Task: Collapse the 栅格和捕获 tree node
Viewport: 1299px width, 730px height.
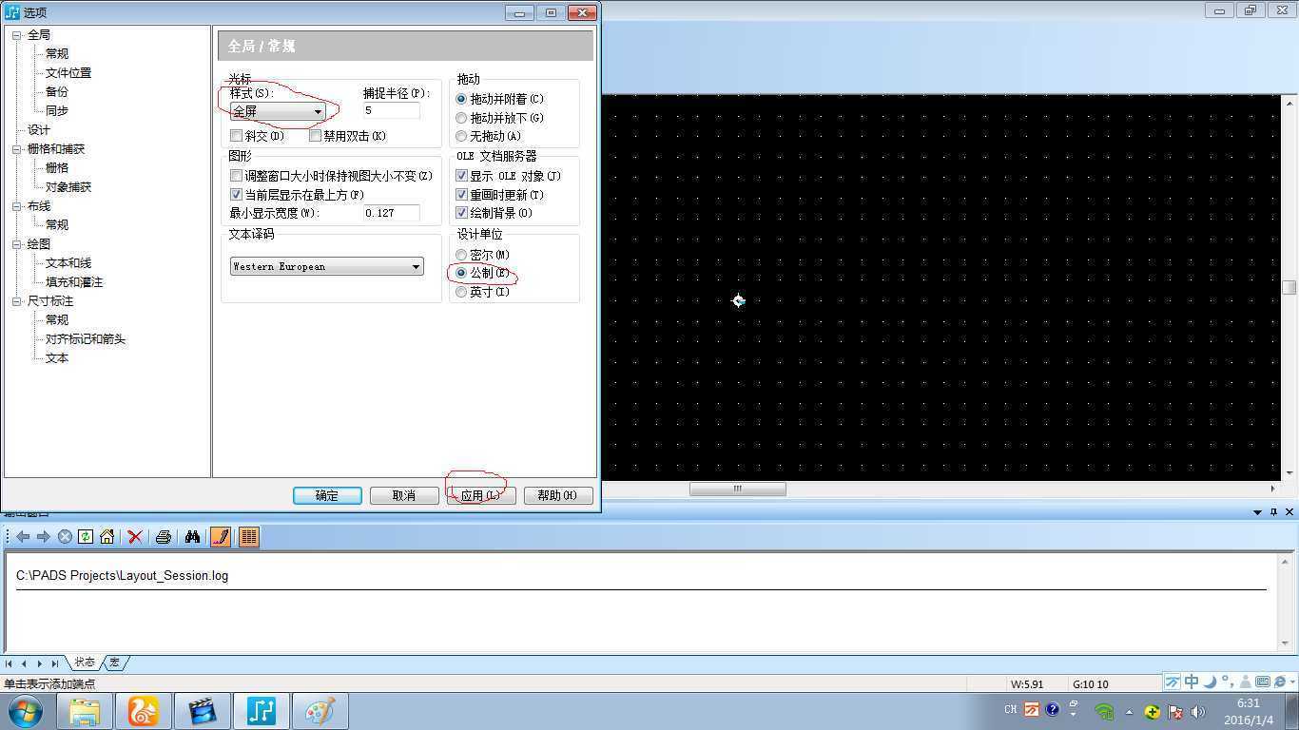Action: pyautogui.click(x=17, y=149)
